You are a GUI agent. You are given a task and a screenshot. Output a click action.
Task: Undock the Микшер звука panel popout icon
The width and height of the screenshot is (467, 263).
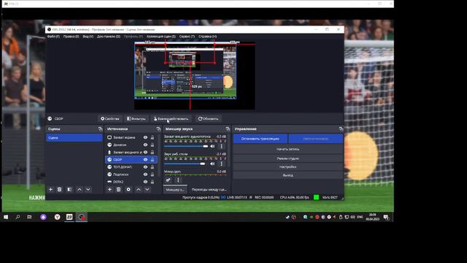pos(228,129)
